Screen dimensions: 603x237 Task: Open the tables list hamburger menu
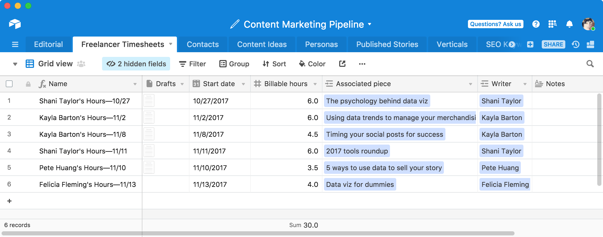click(15, 44)
